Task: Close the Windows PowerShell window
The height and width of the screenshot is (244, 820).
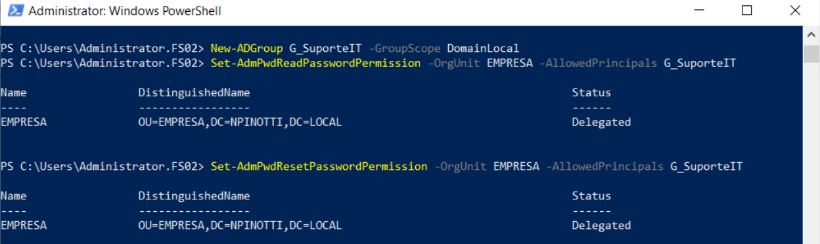Action: pos(795,10)
